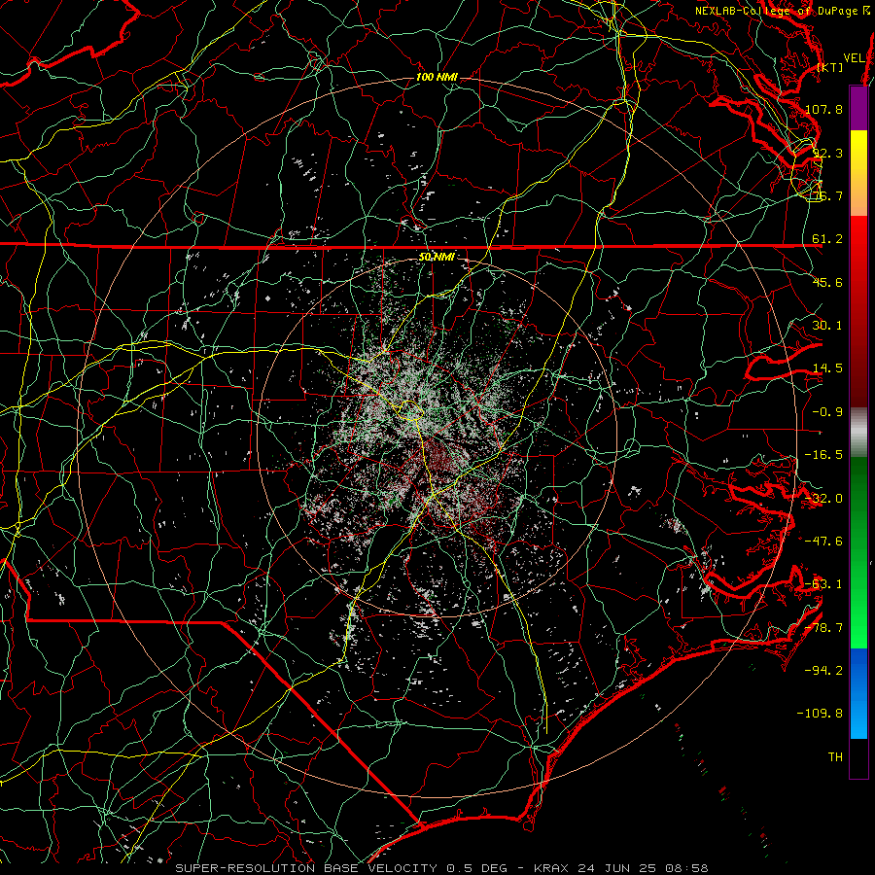875x875 pixels.
Task: Select the -109.8 velocity scale value
Action: point(820,714)
